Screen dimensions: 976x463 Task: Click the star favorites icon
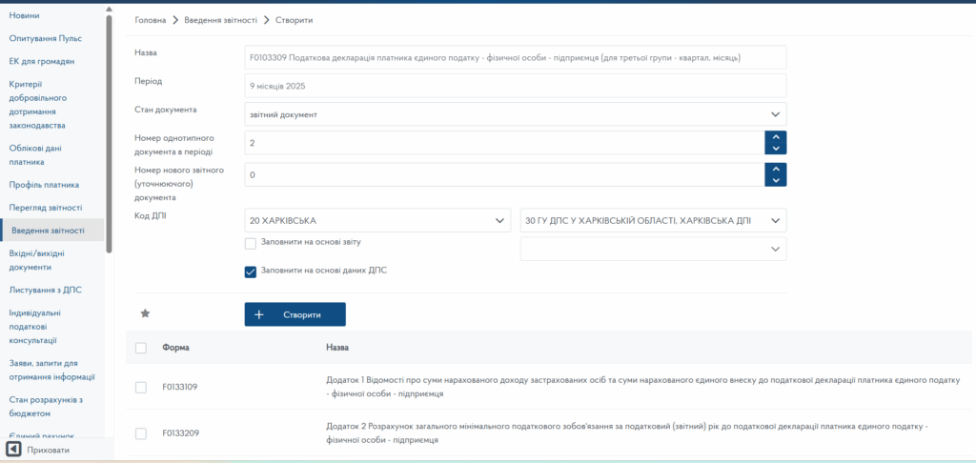[x=146, y=313]
